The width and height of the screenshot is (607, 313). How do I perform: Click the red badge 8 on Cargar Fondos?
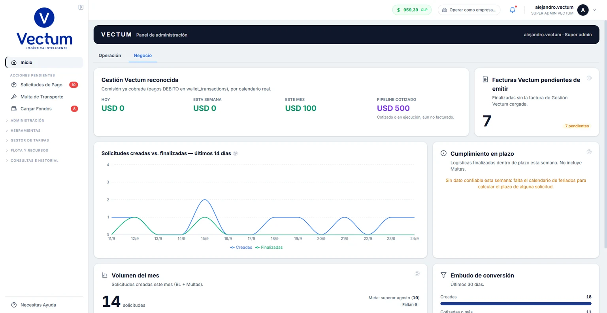coord(74,109)
